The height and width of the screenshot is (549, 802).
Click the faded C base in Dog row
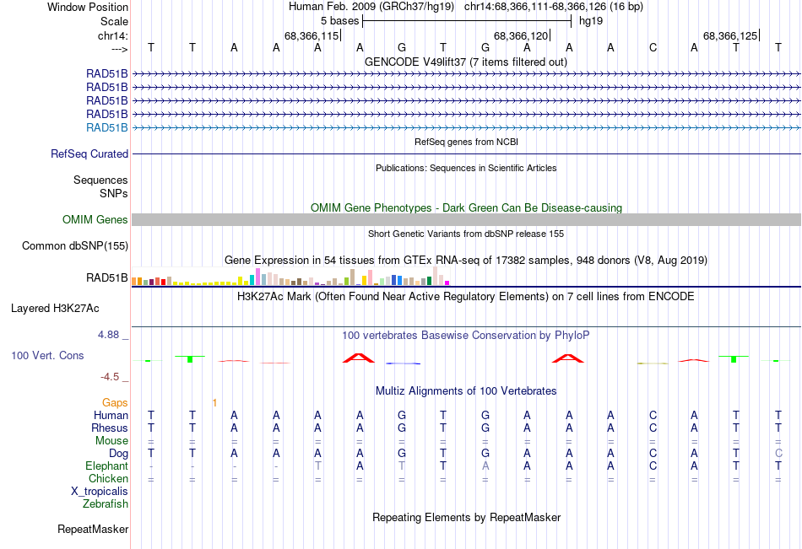tap(778, 453)
